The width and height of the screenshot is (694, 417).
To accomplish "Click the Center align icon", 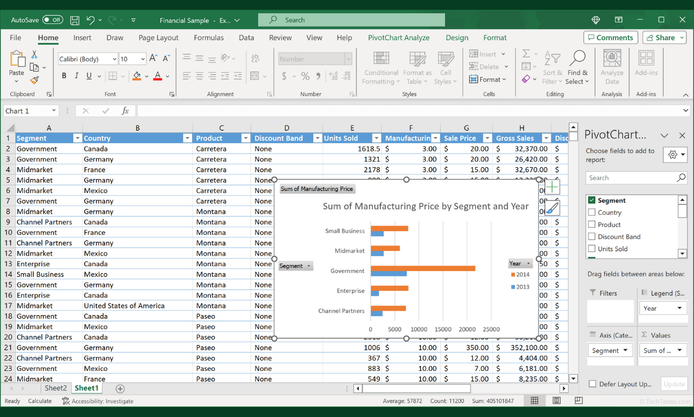I will point(199,76).
